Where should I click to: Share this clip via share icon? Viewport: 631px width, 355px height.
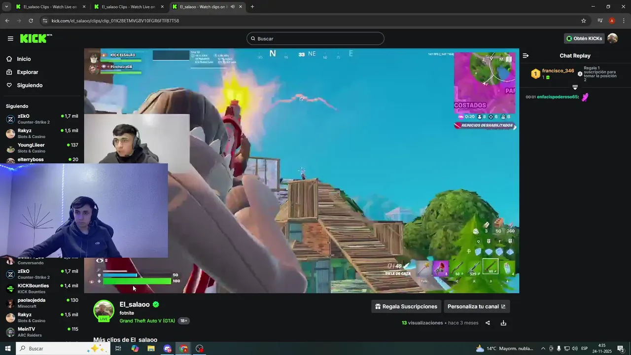[x=488, y=323]
